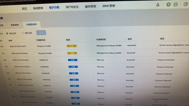The image size is (189, 106).
Task: Click row number 125
Action: click(x=6, y=66)
